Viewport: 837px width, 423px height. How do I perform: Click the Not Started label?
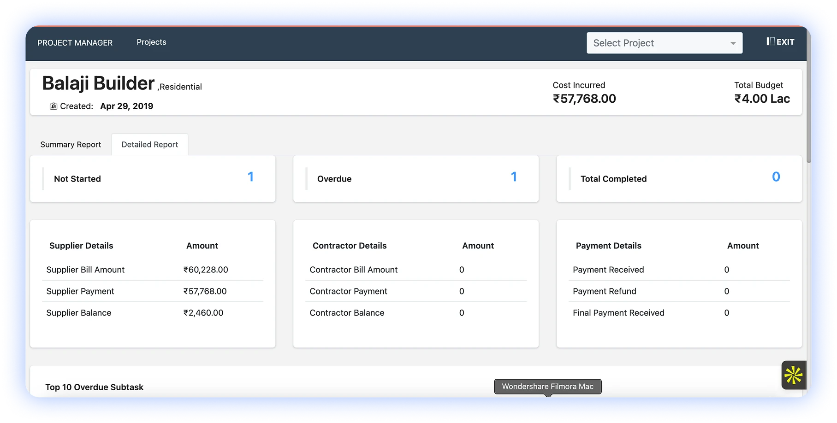77,179
